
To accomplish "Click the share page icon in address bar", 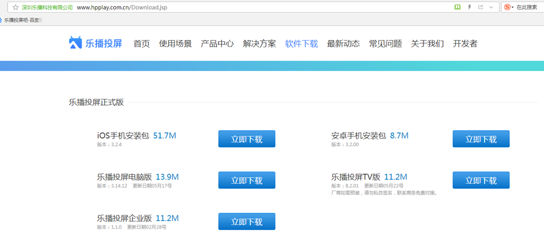I will coord(481,7).
